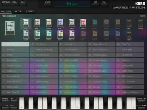Pick performance 49 DebussyOnWheels

pos(130,92)
